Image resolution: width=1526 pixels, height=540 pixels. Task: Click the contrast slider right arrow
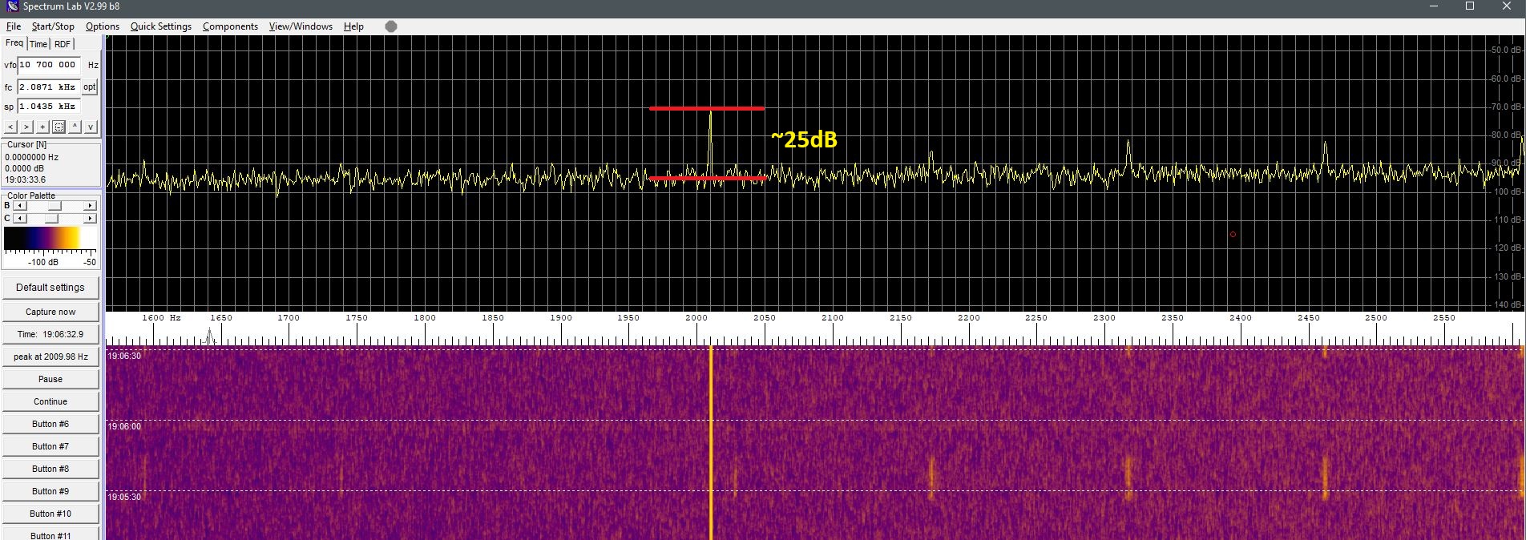point(90,219)
